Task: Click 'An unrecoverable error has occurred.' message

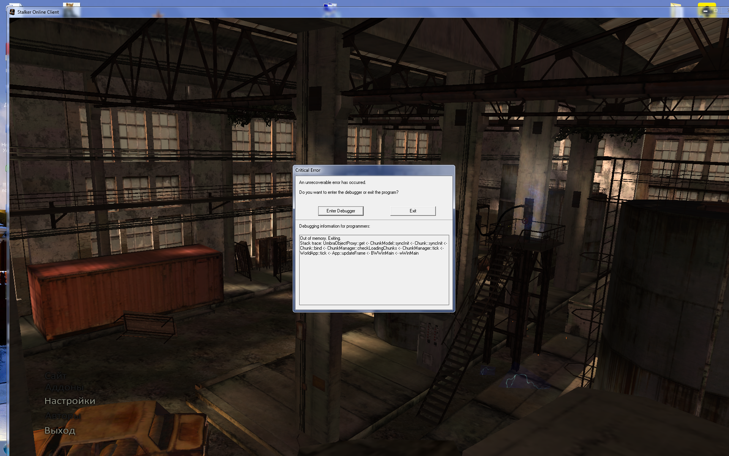Action: tap(332, 182)
